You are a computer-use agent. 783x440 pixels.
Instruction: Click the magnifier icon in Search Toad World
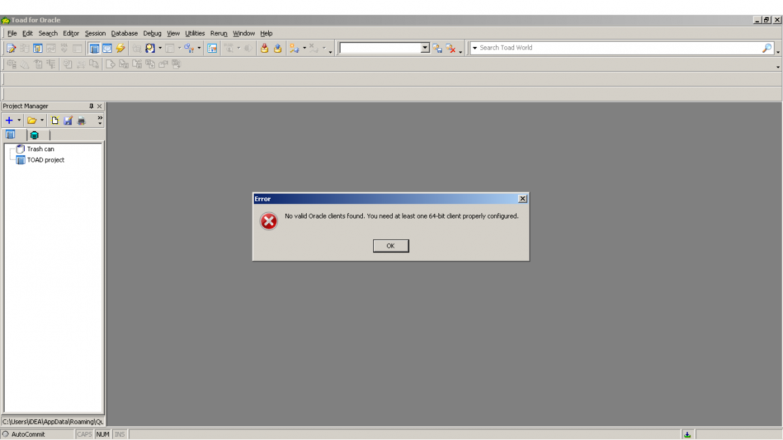coord(767,48)
